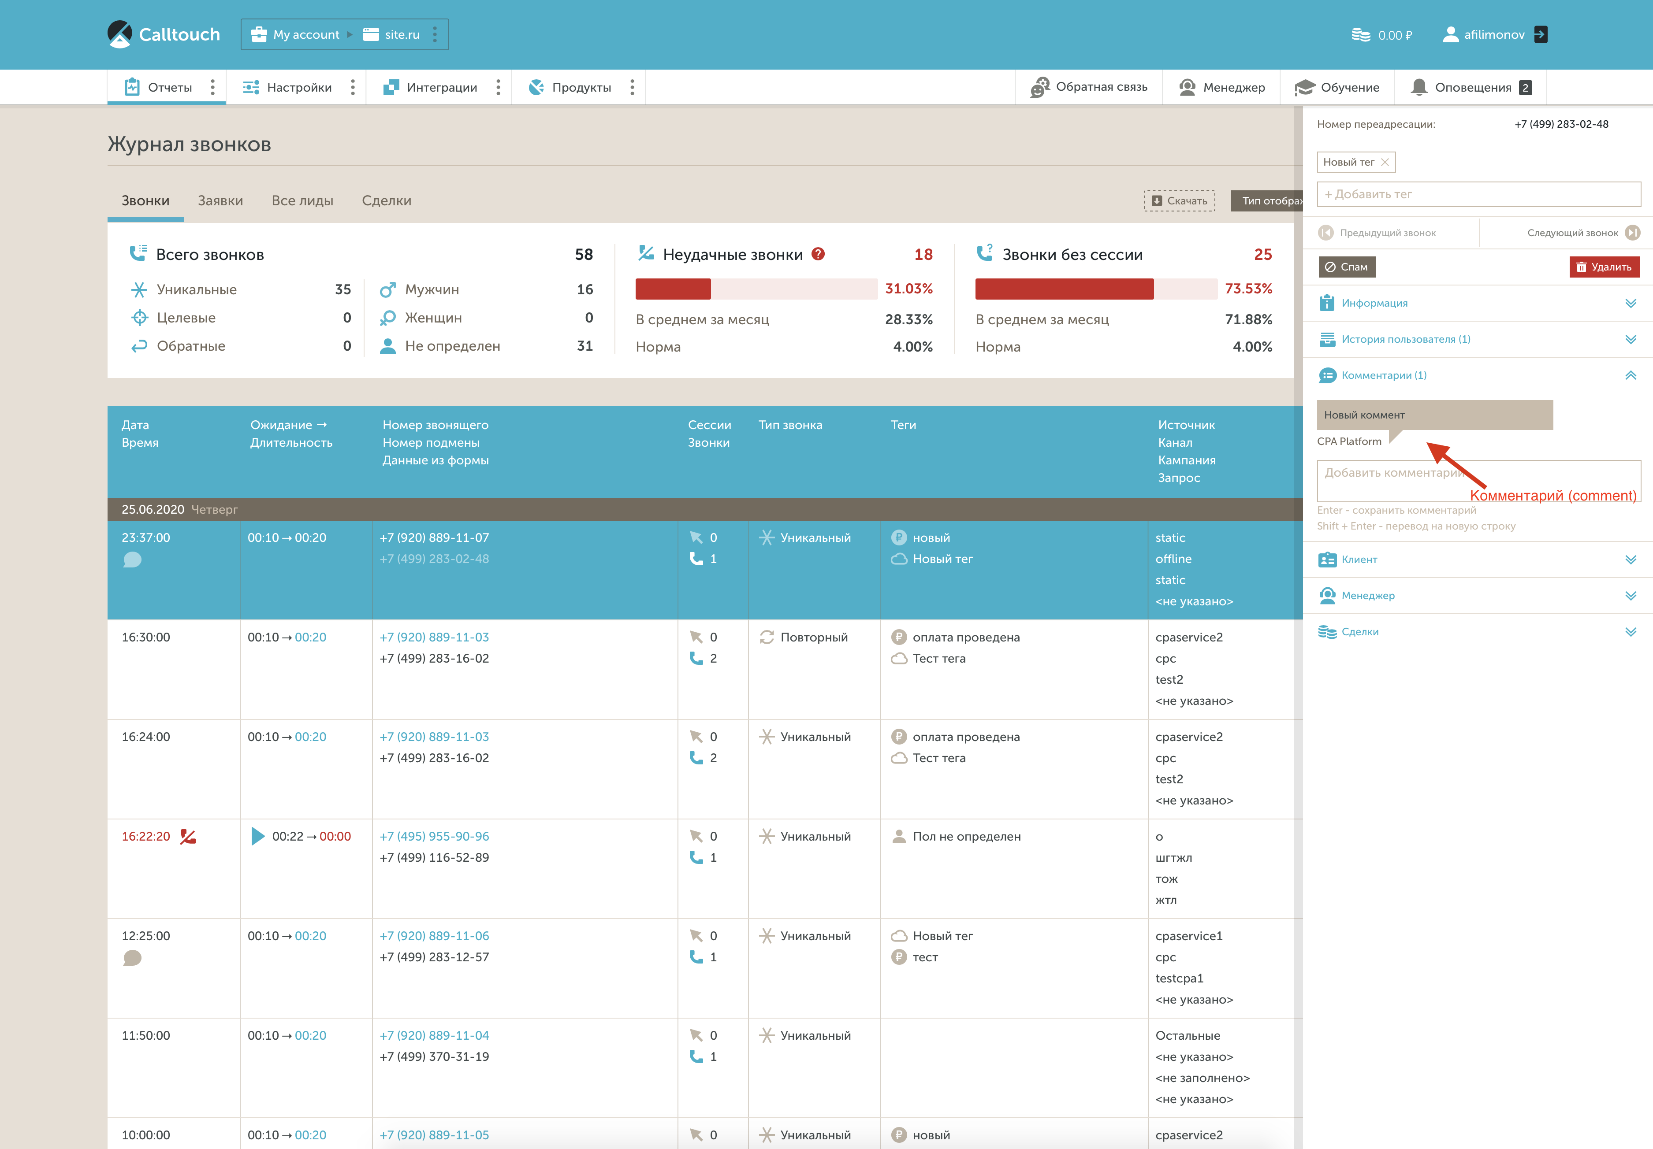Open caller +7 (920) 889-11-04
The height and width of the screenshot is (1149, 1653).
click(x=434, y=1035)
